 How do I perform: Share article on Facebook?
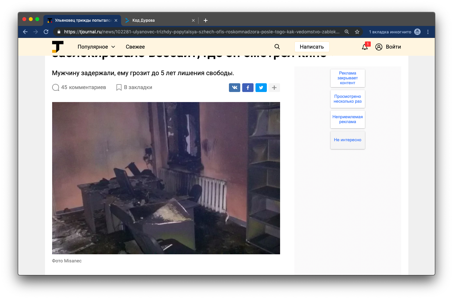tap(248, 87)
